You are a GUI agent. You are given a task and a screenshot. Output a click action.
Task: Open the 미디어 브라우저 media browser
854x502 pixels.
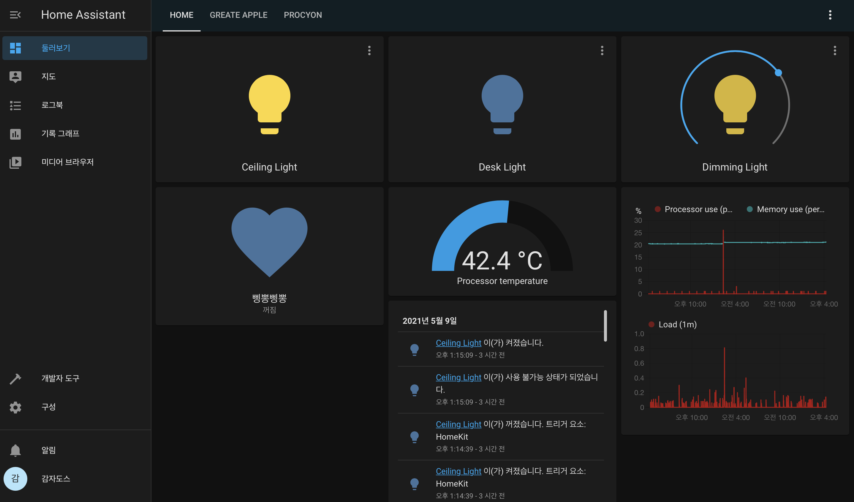coord(67,162)
